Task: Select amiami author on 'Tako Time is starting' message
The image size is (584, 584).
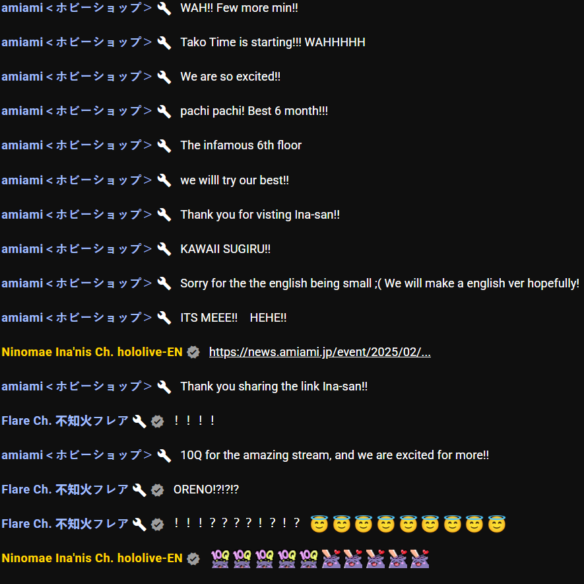Action: [77, 42]
